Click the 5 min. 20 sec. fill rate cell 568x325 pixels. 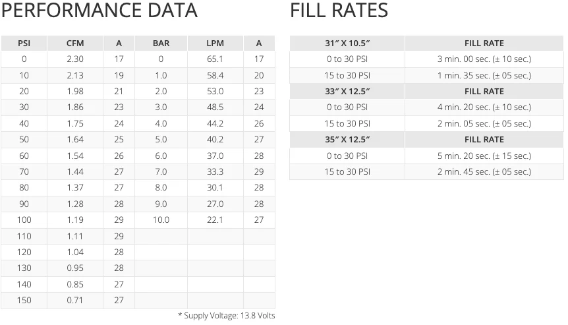[484, 156]
